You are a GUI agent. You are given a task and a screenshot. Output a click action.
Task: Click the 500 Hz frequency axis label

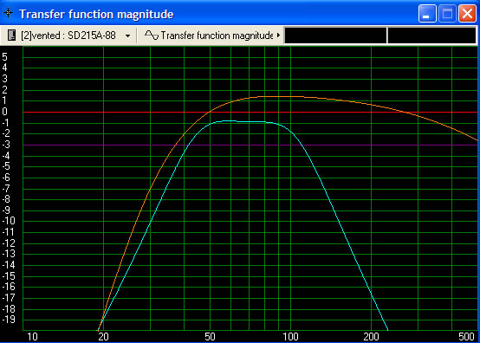(466, 337)
